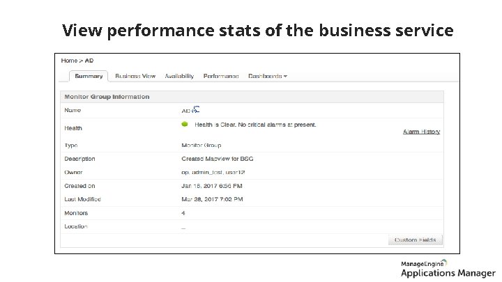Open the Alarm History link
The height and width of the screenshot is (282, 502).
coord(421,132)
